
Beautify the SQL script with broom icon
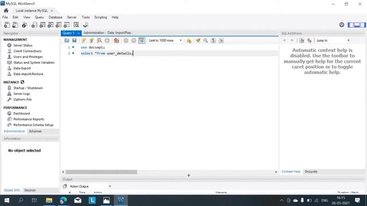[x=198, y=41]
